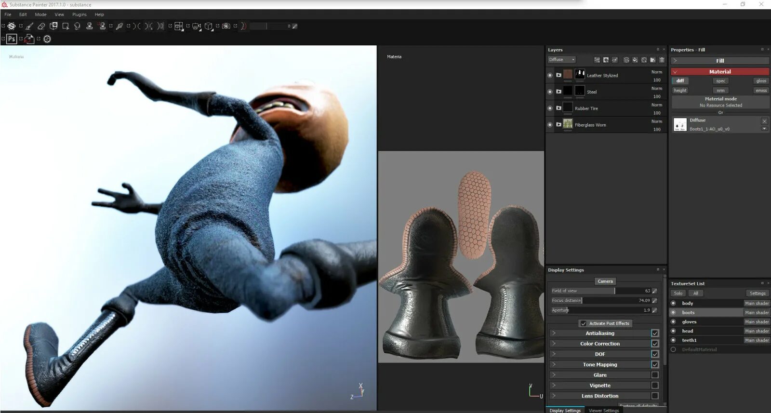Open the Mode menu
771x413 pixels.
(40, 14)
